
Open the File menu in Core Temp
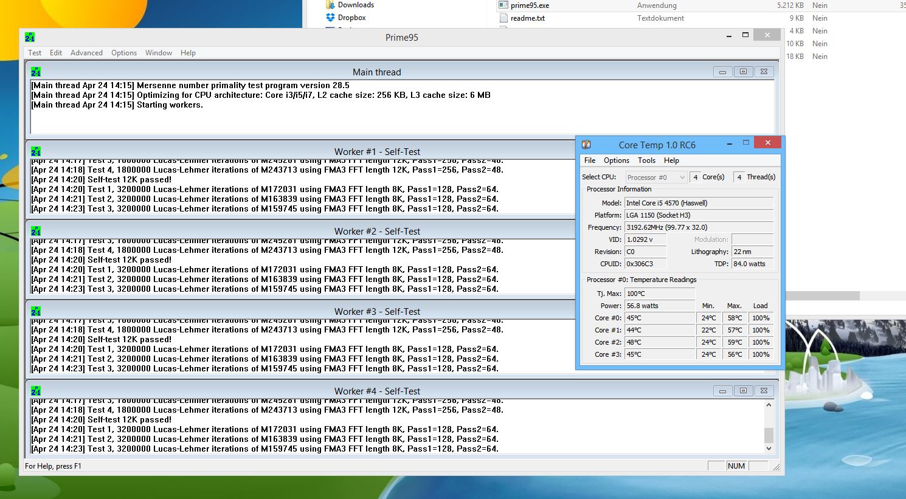pyautogui.click(x=590, y=160)
